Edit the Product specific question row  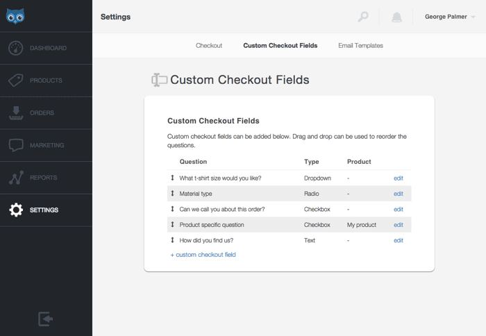(399, 225)
